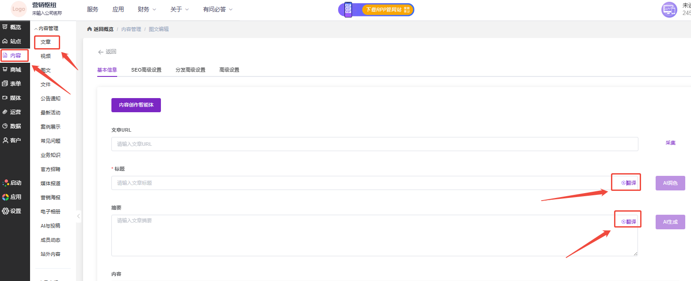Click the 返回概览 home breadcrumb icon
This screenshot has width=691, height=281.
[x=90, y=29]
